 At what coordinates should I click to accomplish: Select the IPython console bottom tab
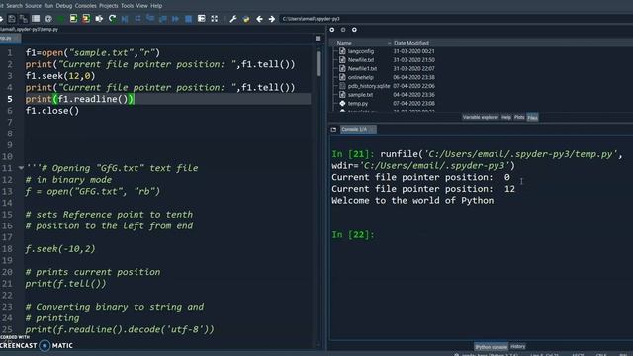click(x=491, y=347)
